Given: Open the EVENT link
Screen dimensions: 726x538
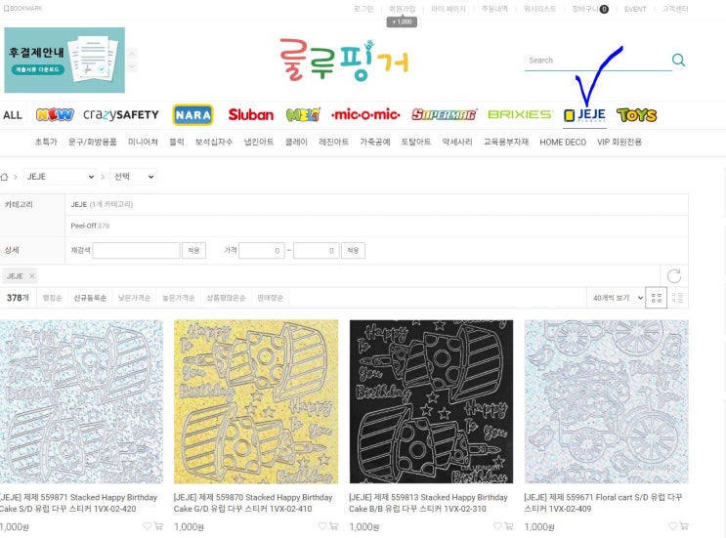Looking at the screenshot, I should click(635, 9).
